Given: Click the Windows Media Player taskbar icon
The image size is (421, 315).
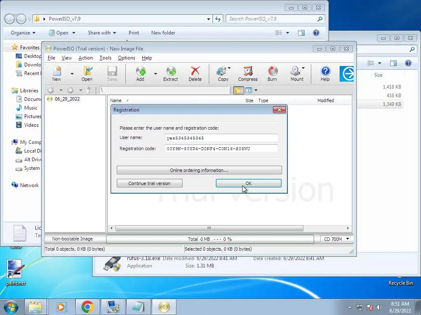Looking at the screenshot, I should point(62,307).
